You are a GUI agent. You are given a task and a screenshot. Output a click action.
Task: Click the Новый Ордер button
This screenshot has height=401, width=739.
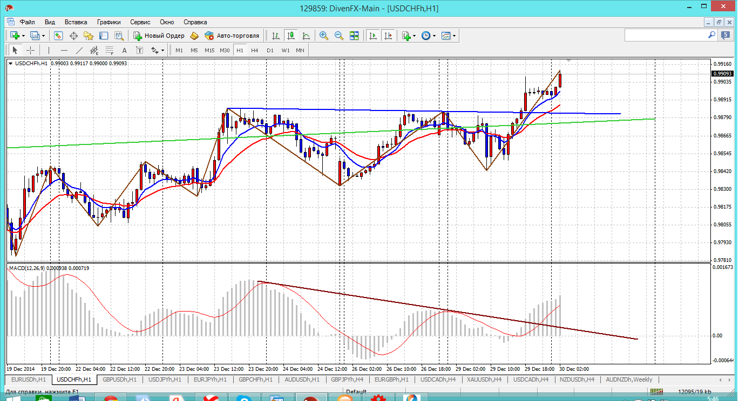pos(159,36)
